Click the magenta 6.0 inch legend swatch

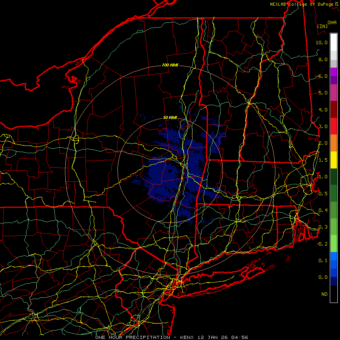(334, 72)
